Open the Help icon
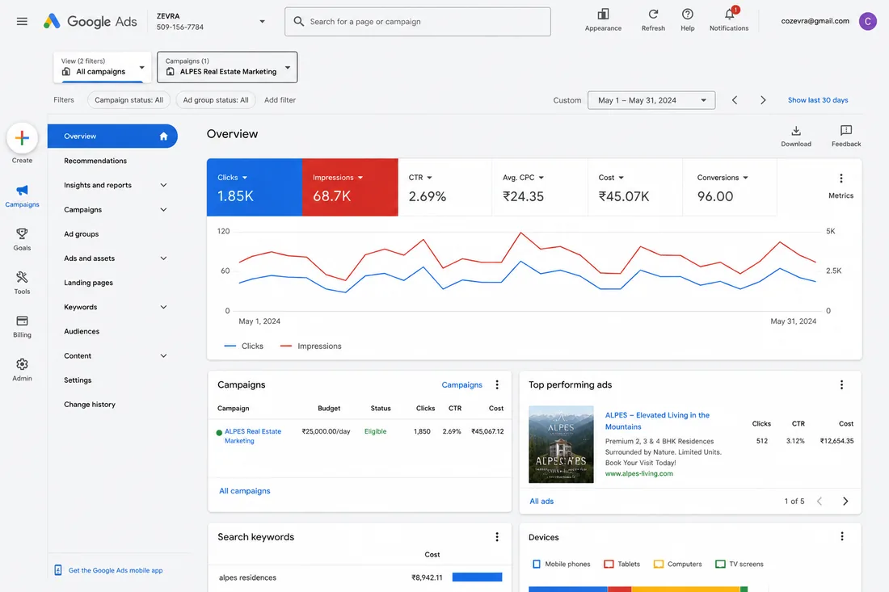889x592 pixels. 687,15
